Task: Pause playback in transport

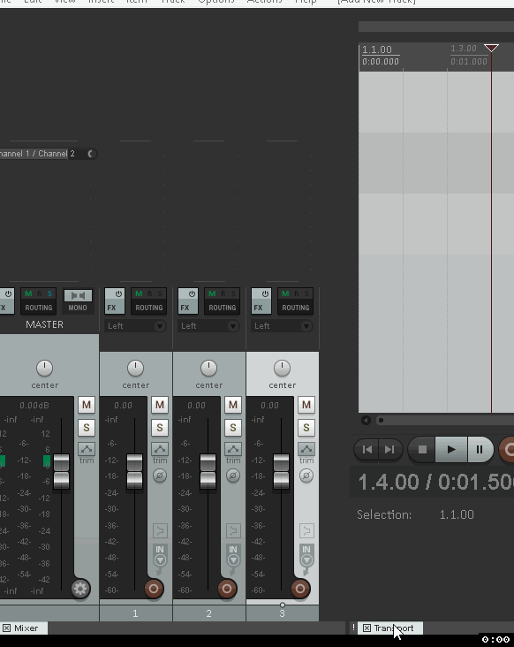Action: click(480, 449)
